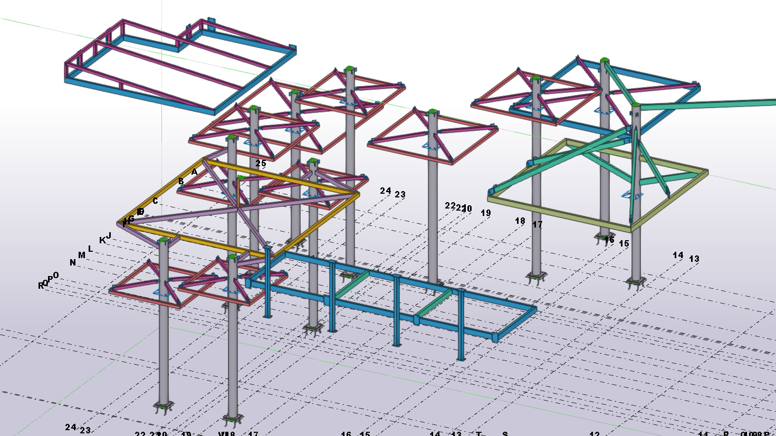
Task: Click the gray column under the isolated central canopy
Action: 433,211
